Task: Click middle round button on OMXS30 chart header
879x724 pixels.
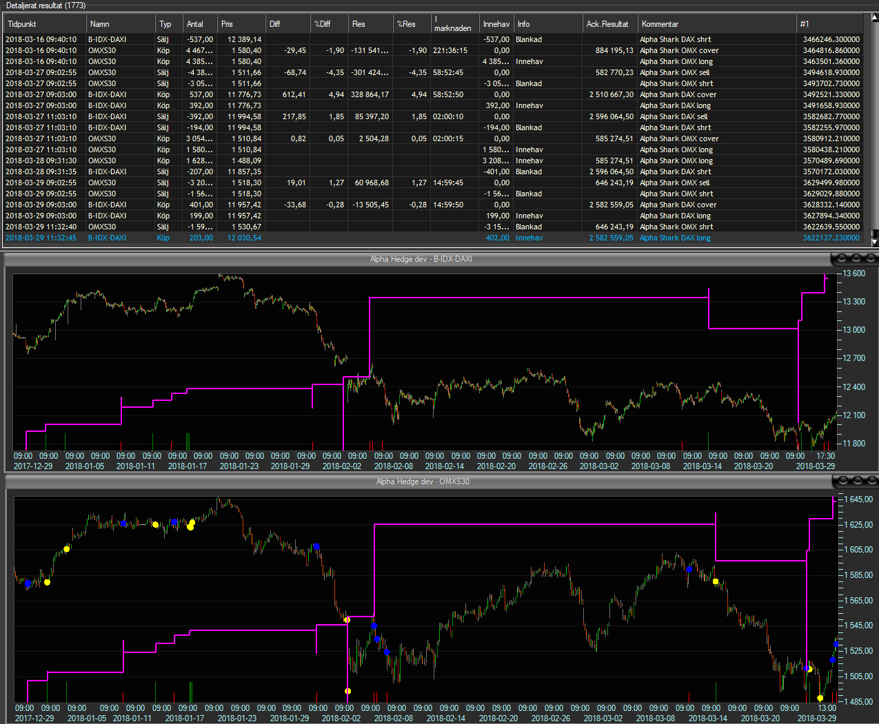Action: pyautogui.click(x=856, y=480)
